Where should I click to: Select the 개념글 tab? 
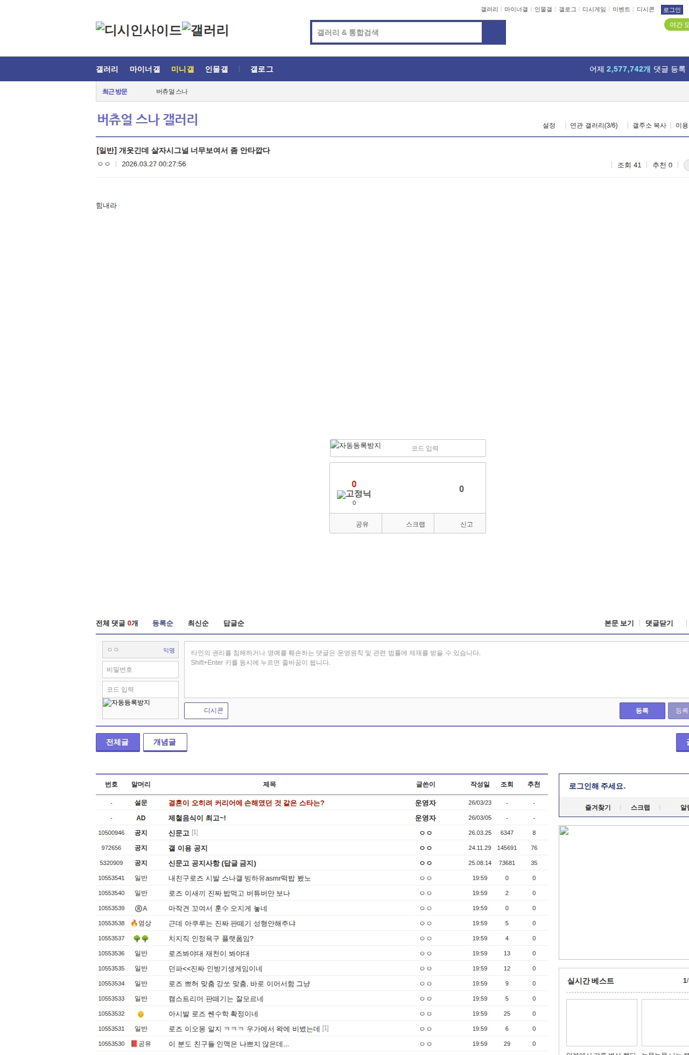pyautogui.click(x=165, y=742)
